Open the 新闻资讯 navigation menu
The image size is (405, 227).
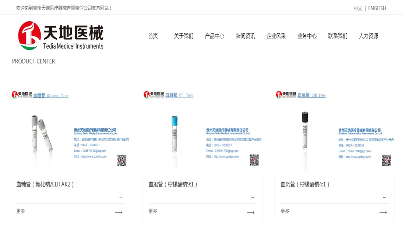point(245,36)
